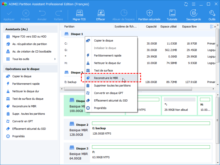Click Effacement sécurisé du SSD in sidebar

(x=29, y=129)
